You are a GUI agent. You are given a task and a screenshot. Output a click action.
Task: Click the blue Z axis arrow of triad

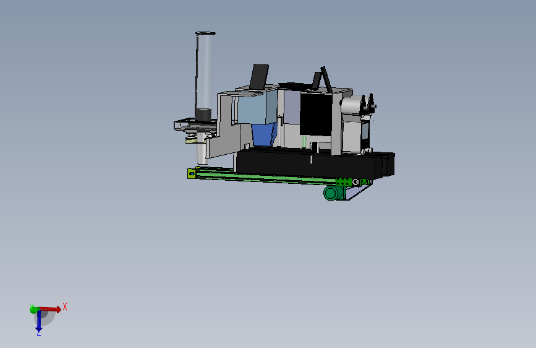pos(39,322)
